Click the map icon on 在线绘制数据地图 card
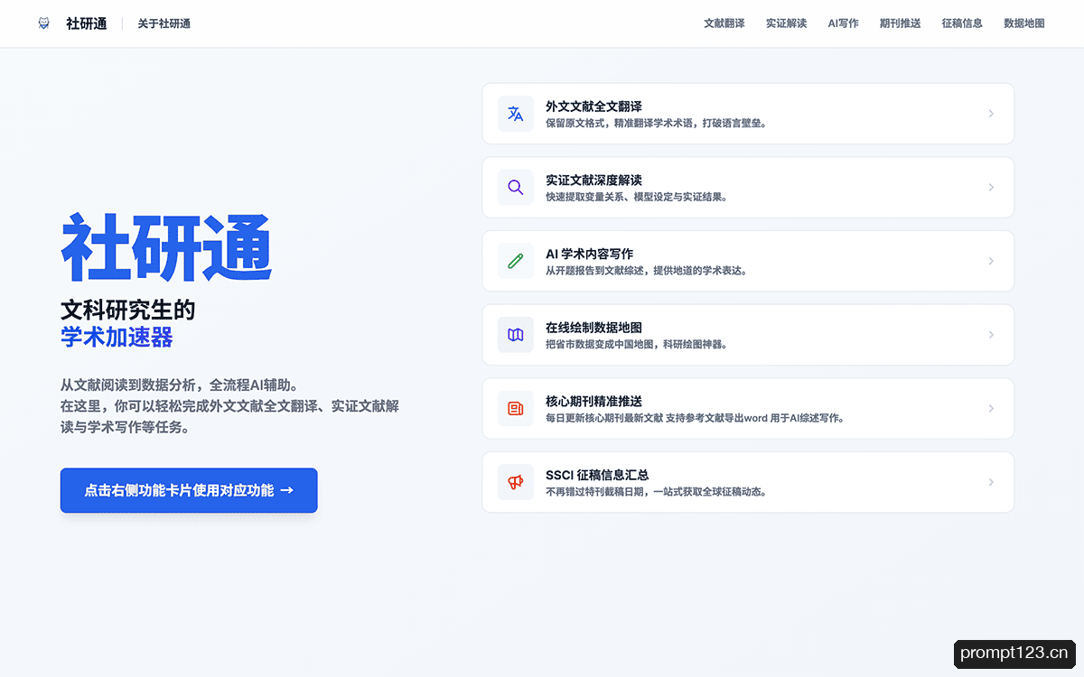This screenshot has height=677, width=1084. (x=516, y=335)
